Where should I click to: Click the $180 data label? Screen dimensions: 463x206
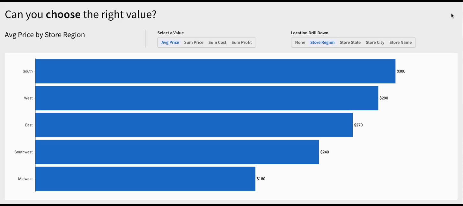[x=261, y=179]
